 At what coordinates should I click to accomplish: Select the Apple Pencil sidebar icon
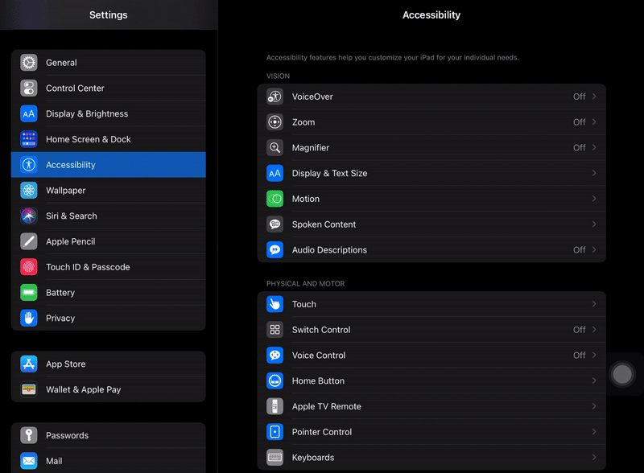[30, 241]
